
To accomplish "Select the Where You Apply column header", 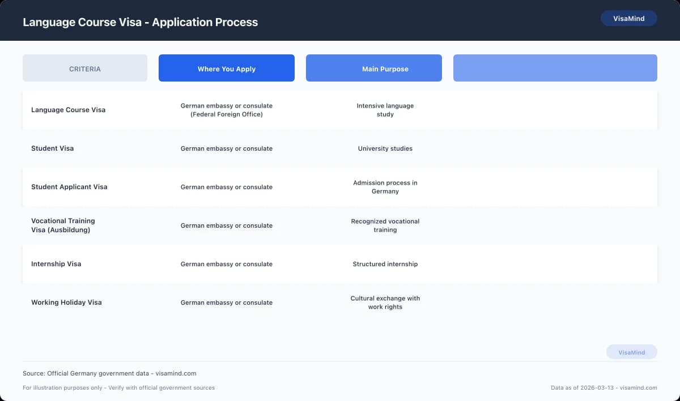I will 227,69.
